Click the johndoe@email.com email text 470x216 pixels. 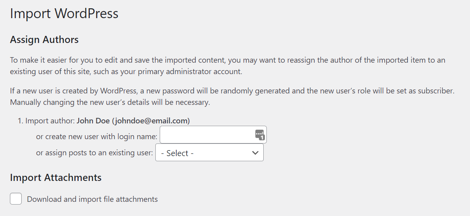point(151,121)
